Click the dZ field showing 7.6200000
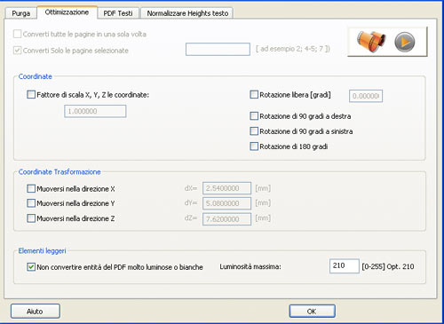Viewport: 444px width, 324px height. (x=226, y=219)
